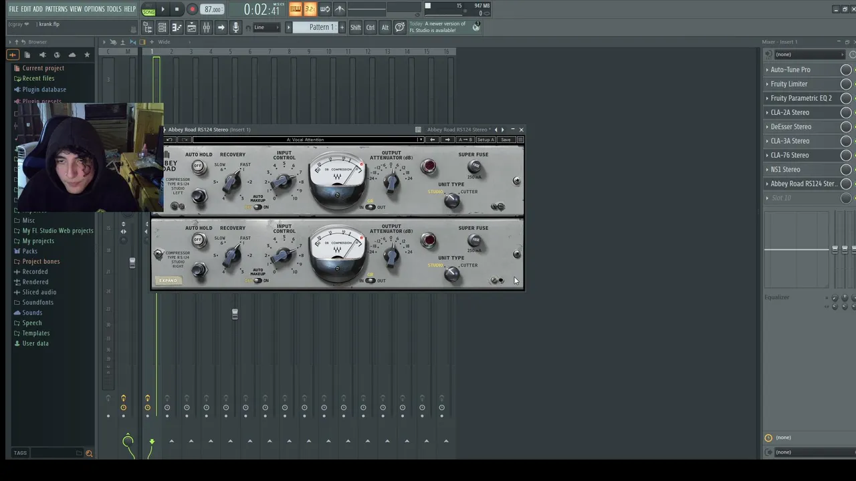Open the PATTERNS menu
Image resolution: width=856 pixels, height=481 pixels.
point(56,9)
